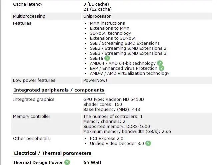Click the Uniprocessor value
Screen dimensions: 217x165
97,16
